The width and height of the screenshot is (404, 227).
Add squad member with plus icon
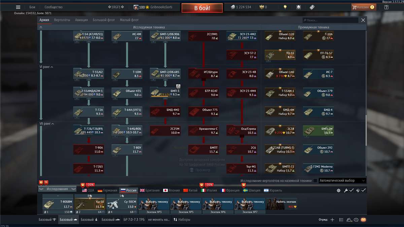332,220
